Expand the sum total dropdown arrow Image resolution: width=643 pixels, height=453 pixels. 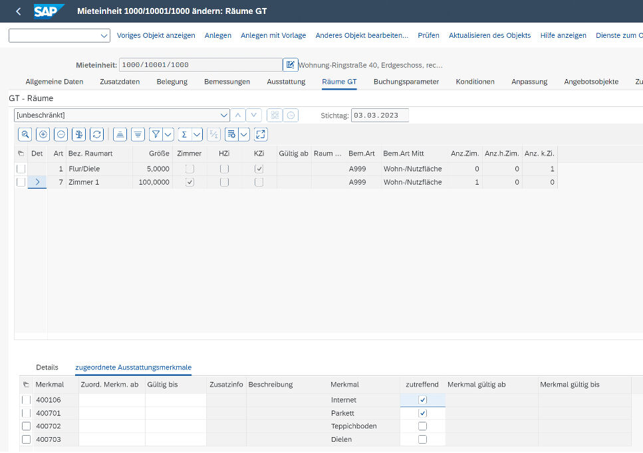pos(197,134)
